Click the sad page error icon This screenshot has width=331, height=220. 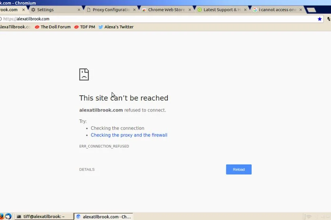pos(84,74)
